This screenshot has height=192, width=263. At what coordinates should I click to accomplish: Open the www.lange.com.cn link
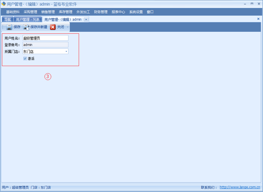coord(240,188)
